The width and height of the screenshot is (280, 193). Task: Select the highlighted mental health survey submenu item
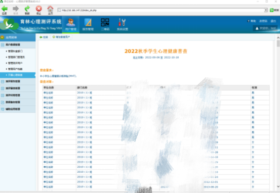pyautogui.click(x=18, y=75)
